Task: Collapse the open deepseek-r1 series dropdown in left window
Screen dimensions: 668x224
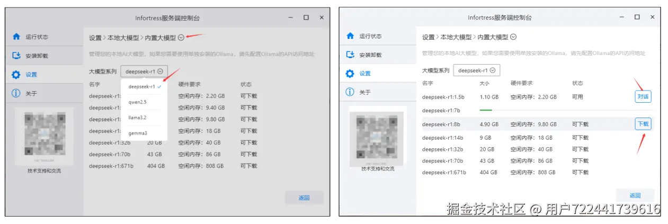Action: click(144, 71)
